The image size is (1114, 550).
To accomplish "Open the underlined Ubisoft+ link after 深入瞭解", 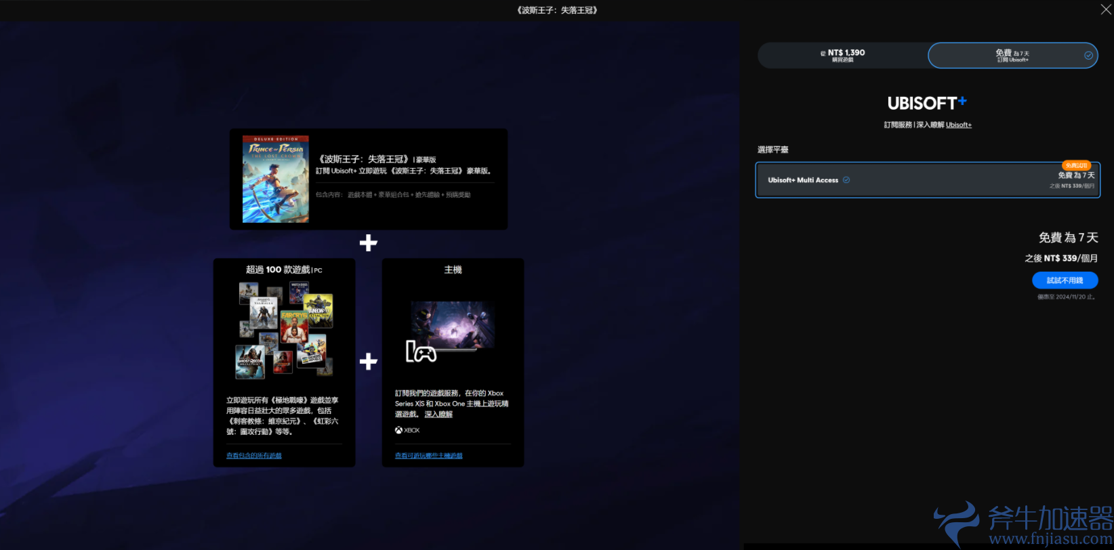I will tap(959, 125).
